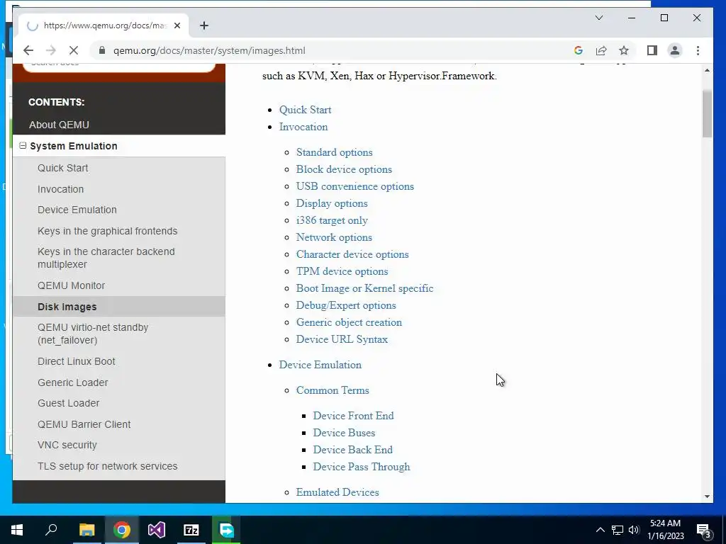Open Boot Image or Kernel specific link

coord(365,288)
